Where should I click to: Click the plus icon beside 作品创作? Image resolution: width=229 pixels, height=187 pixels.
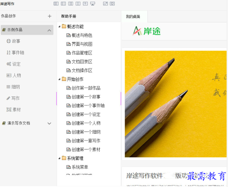(x=50, y=16)
